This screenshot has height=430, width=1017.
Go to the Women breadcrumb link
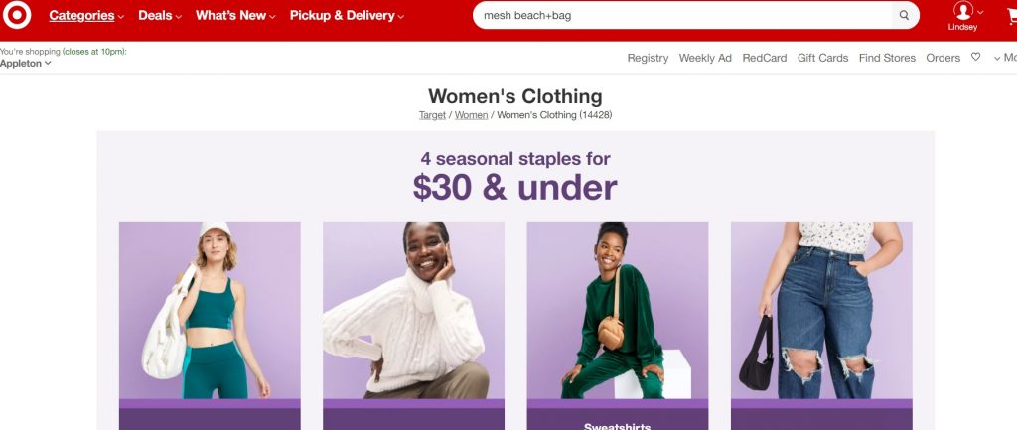471,115
